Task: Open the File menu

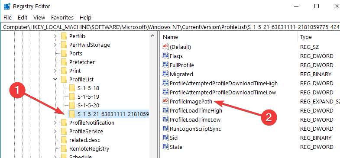Action: click(8, 18)
